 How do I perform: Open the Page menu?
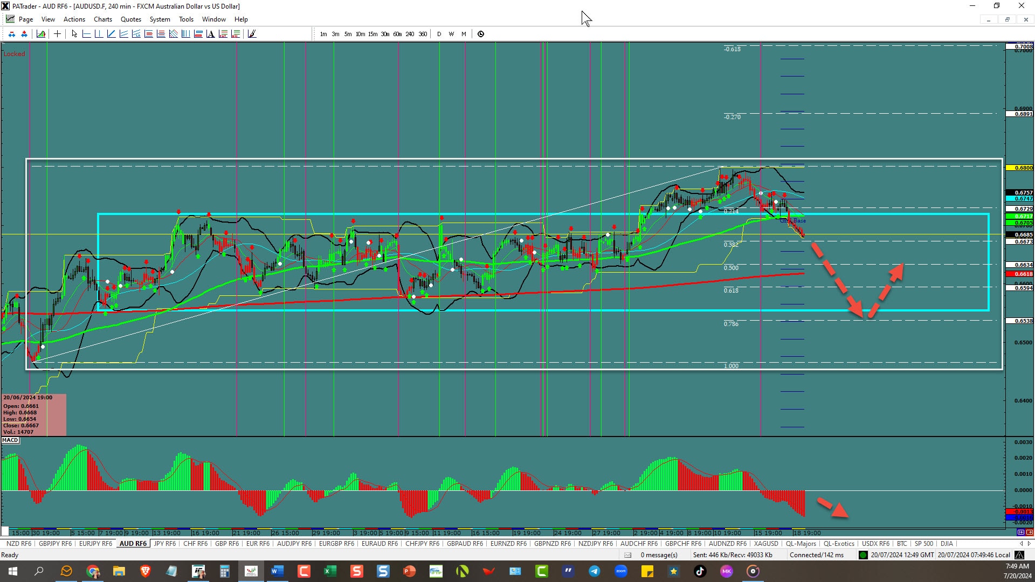(x=25, y=19)
